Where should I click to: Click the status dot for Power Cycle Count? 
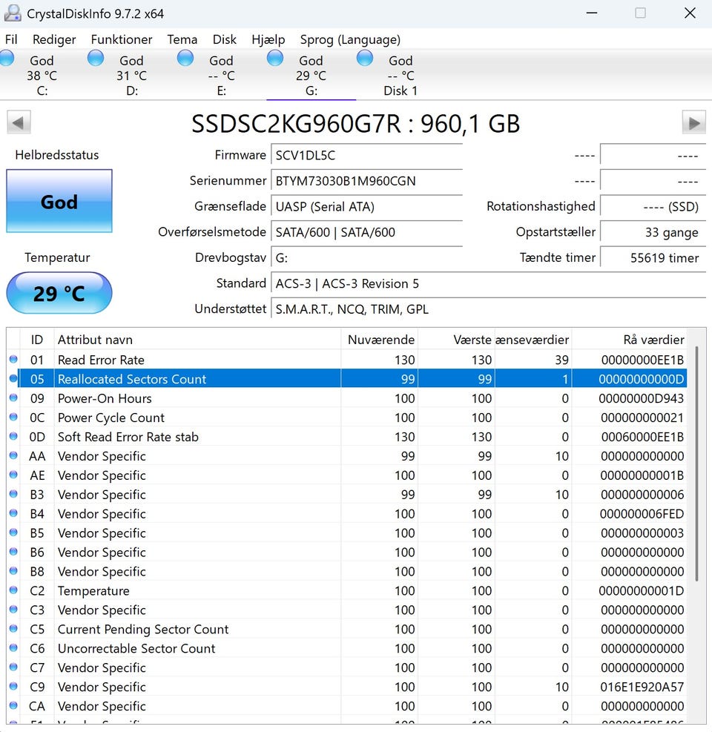tap(13, 417)
